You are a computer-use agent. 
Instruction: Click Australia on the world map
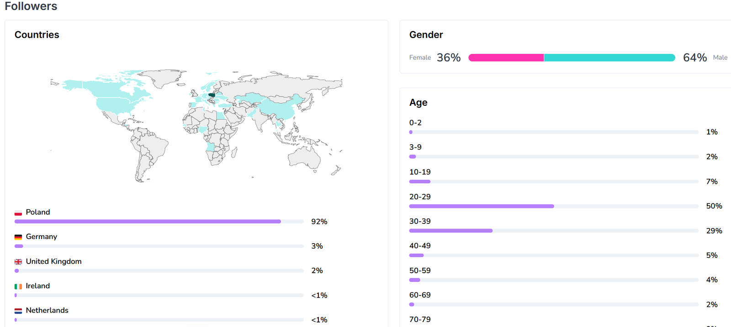[x=304, y=157]
